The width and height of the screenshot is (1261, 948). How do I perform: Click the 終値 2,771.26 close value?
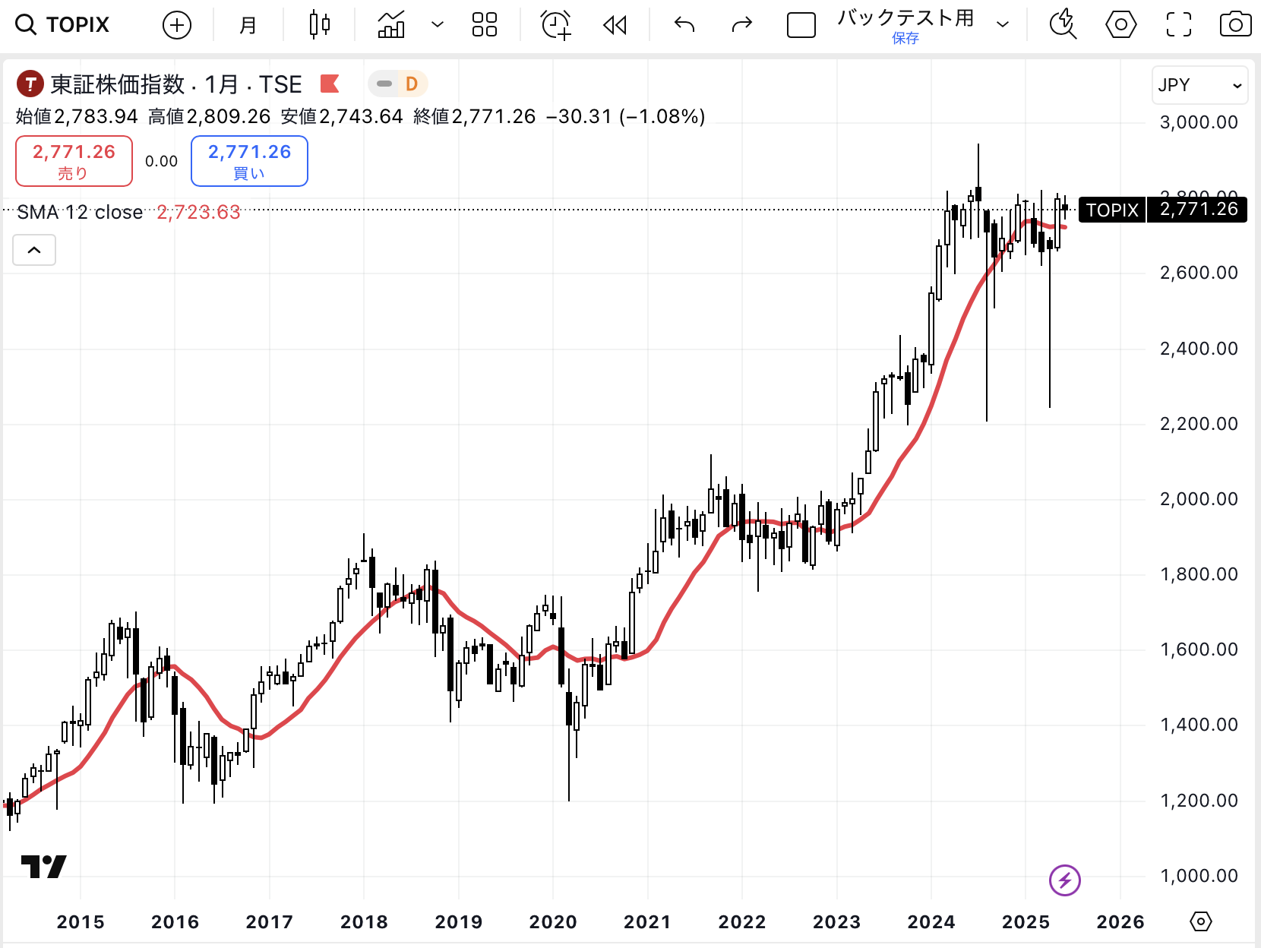pyautogui.click(x=475, y=116)
